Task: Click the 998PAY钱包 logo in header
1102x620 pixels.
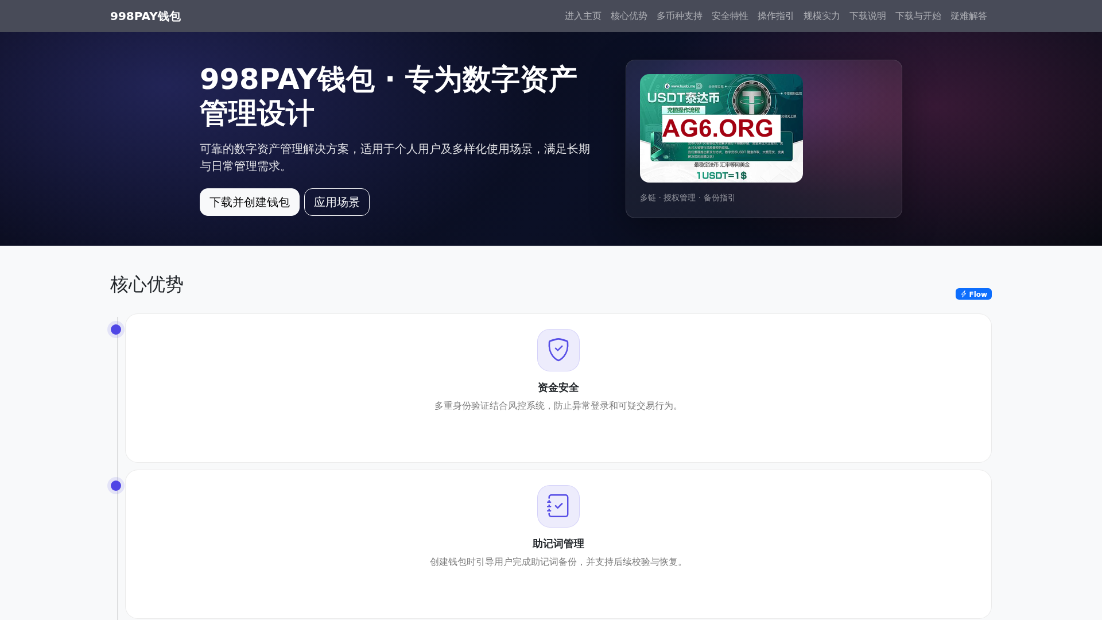Action: point(145,16)
